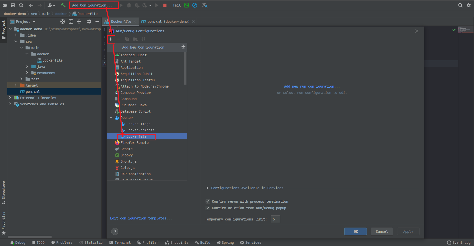Click the collapse icon in Add New Configuration header

point(183,47)
